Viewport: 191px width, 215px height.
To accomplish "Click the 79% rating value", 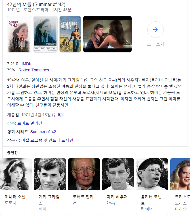I will pyautogui.click(x=11, y=70).
